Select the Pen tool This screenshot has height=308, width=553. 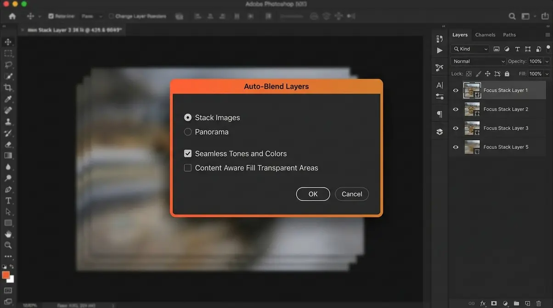point(8,189)
